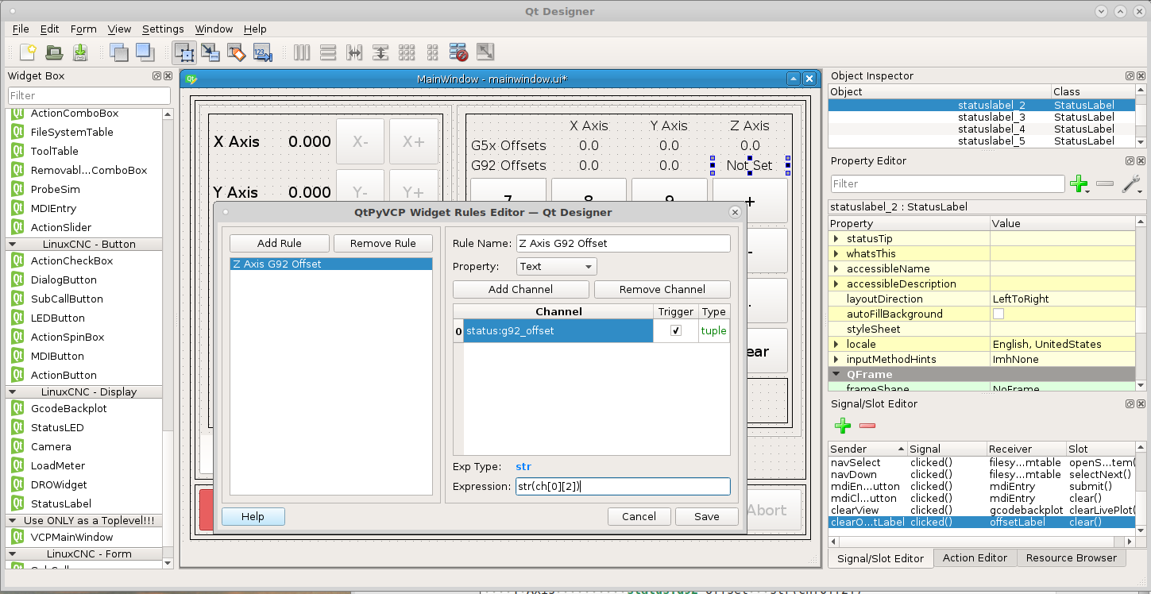The image size is (1151, 594).
Task: Close the Widget Rules Editor dialog
Action: [735, 212]
